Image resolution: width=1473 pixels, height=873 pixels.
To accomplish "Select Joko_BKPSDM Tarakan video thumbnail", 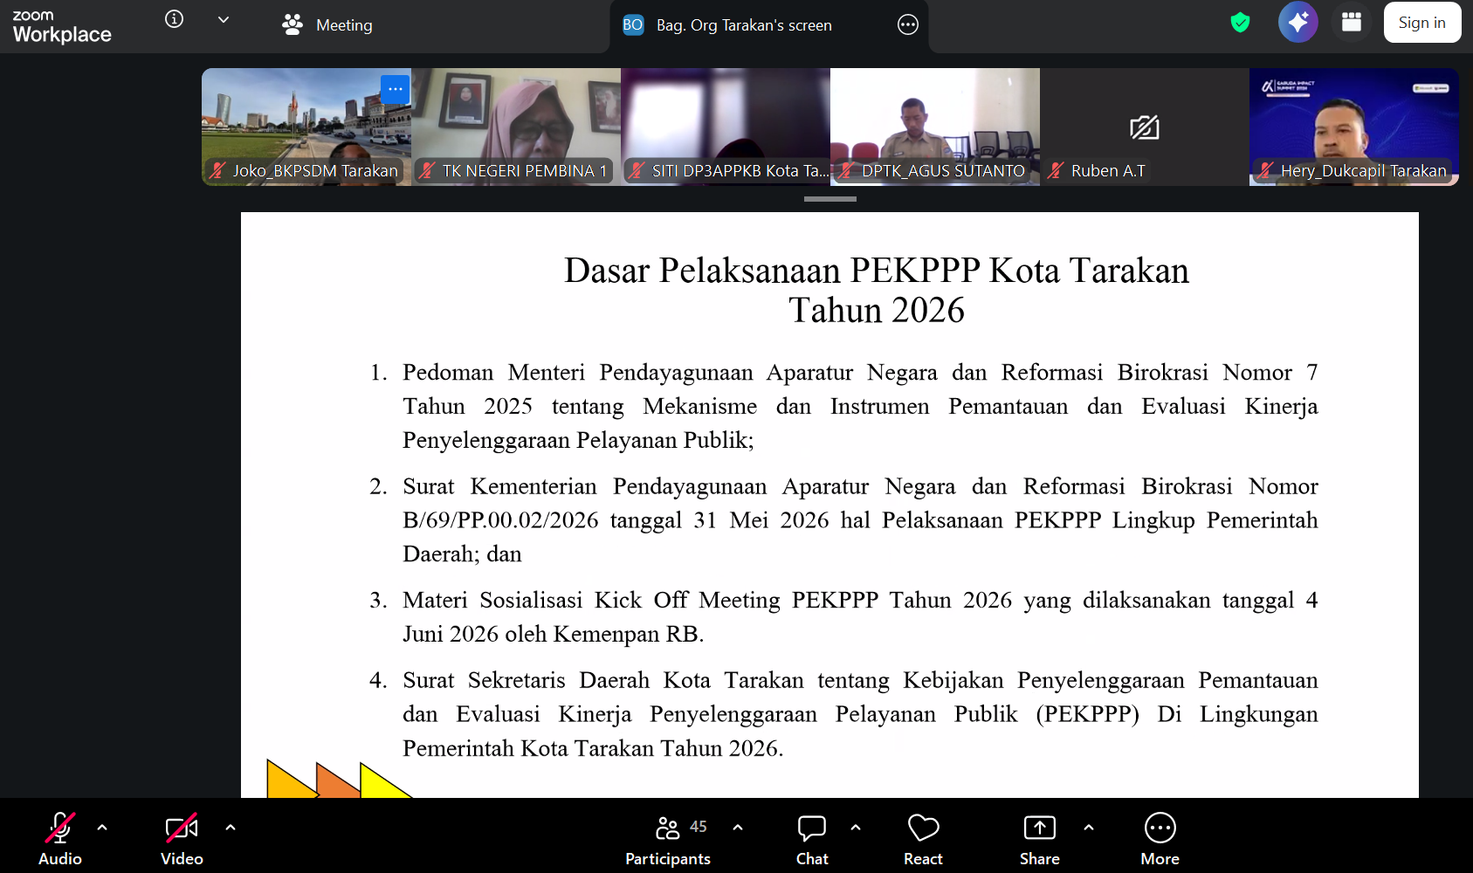I will [x=306, y=127].
